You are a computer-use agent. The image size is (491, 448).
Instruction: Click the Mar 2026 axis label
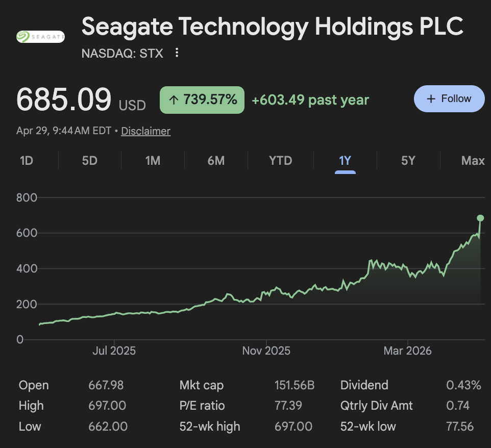(x=408, y=351)
